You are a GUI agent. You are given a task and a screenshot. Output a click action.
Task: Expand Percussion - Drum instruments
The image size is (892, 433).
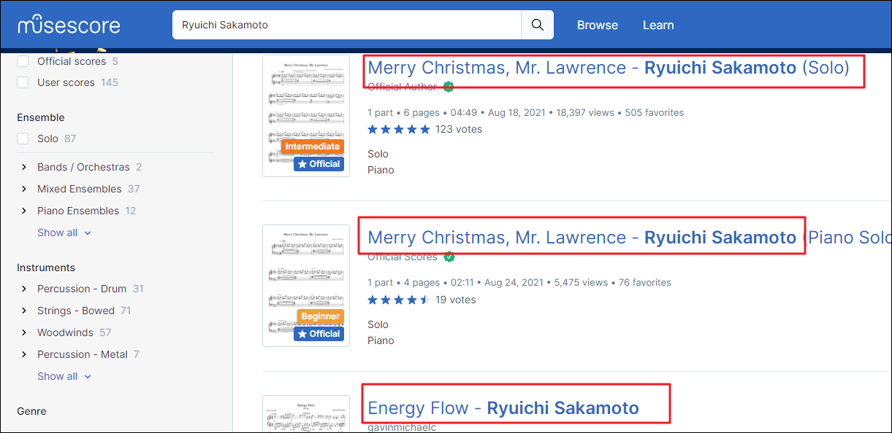click(24, 289)
